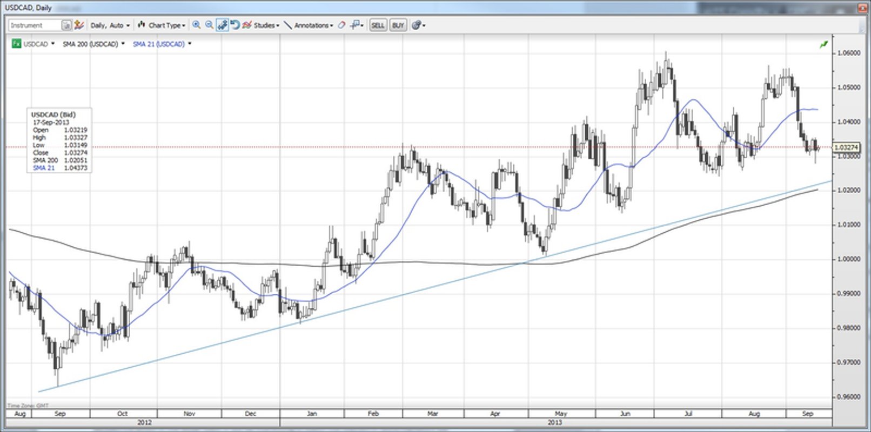This screenshot has height=432, width=871.
Task: Click the green live streaming icon on chart
Action: tap(823, 44)
